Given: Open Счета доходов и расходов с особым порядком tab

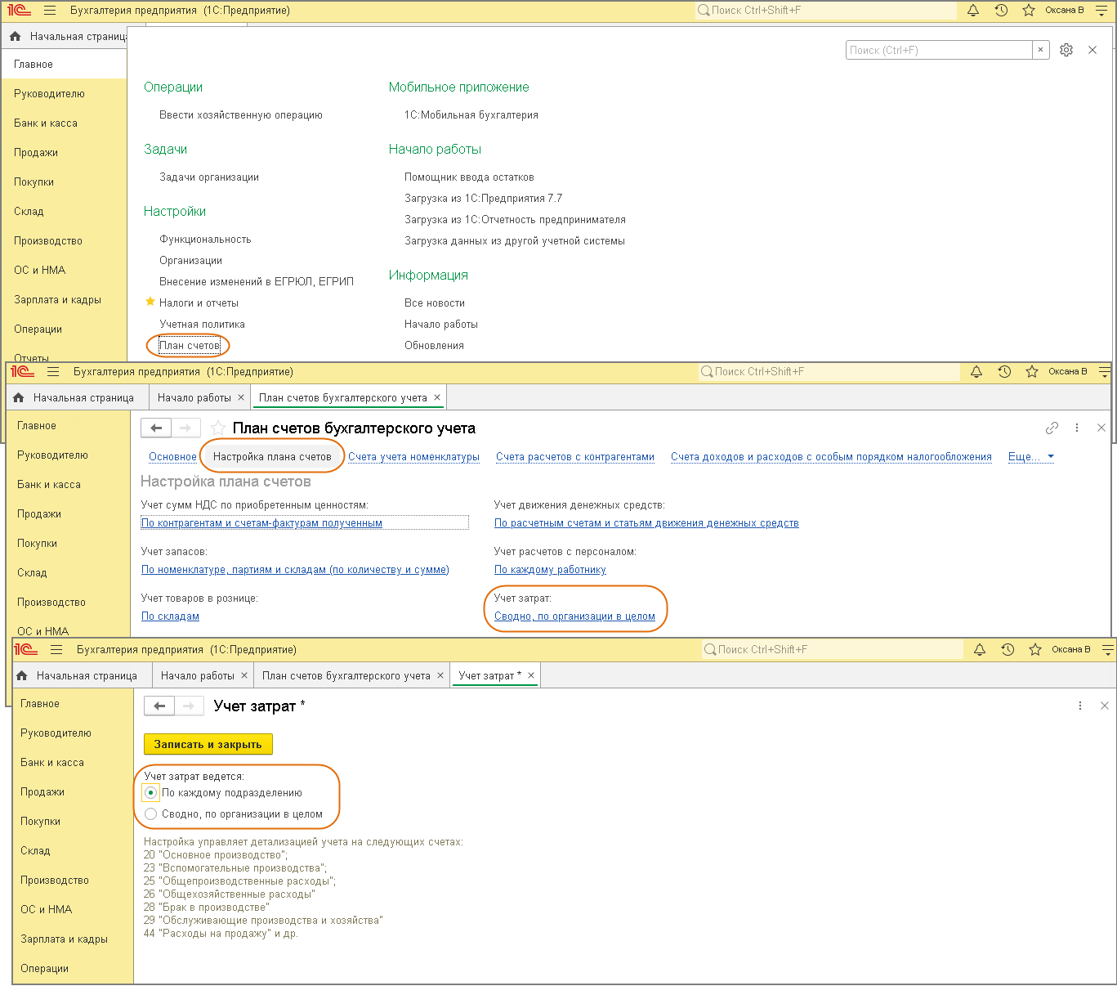Looking at the screenshot, I should [831, 457].
